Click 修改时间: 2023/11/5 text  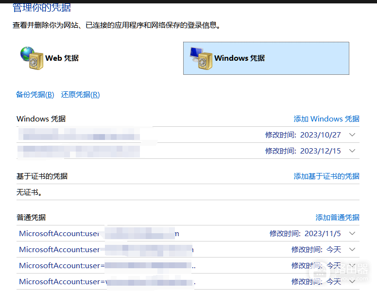(x=305, y=233)
